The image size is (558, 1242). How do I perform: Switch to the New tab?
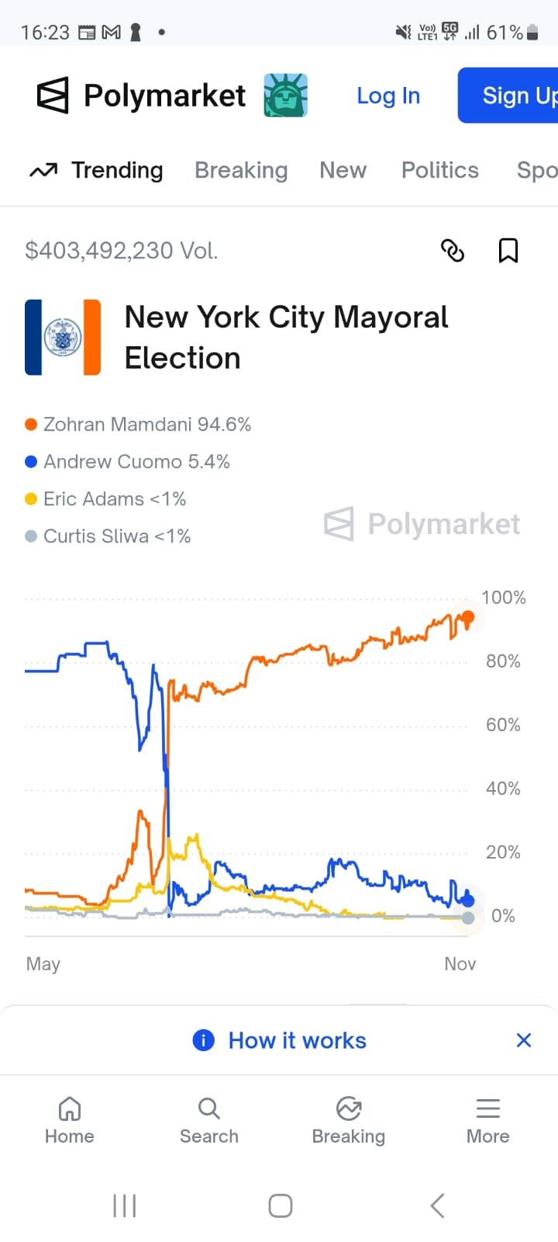(x=343, y=170)
